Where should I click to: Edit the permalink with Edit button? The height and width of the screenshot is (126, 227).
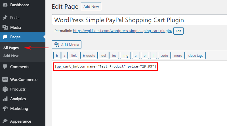(x=178, y=31)
